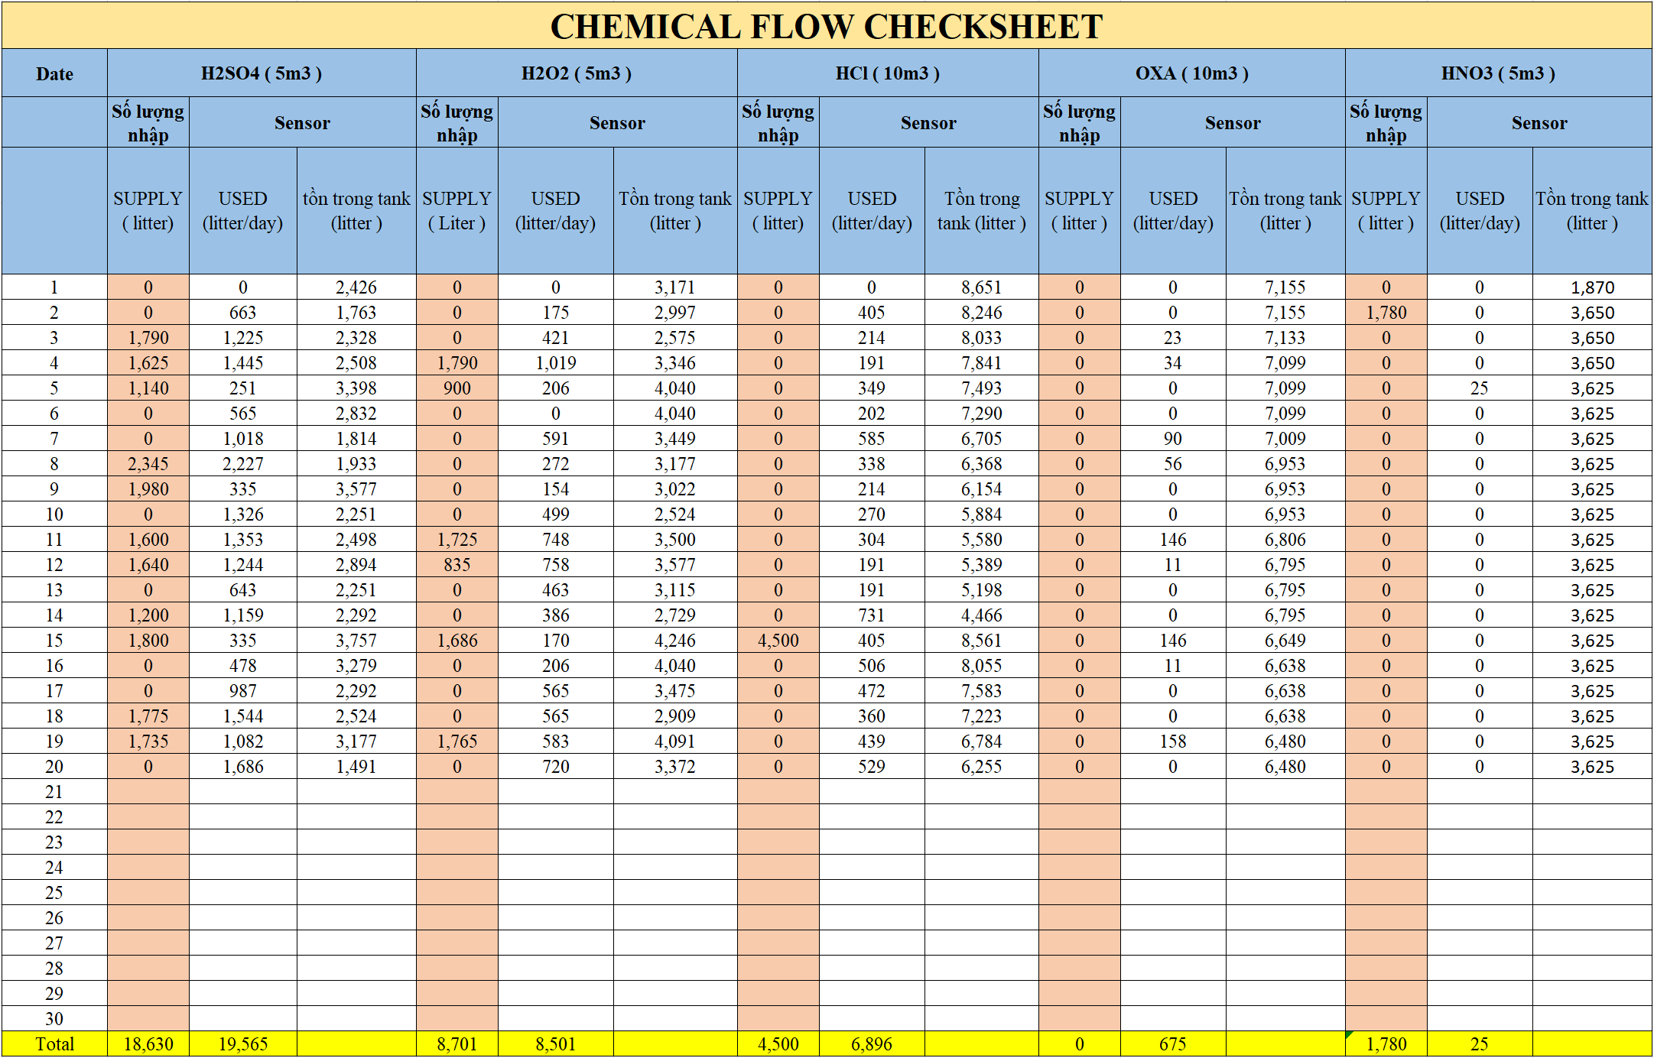Click OXA total used 675

coord(1173,1044)
